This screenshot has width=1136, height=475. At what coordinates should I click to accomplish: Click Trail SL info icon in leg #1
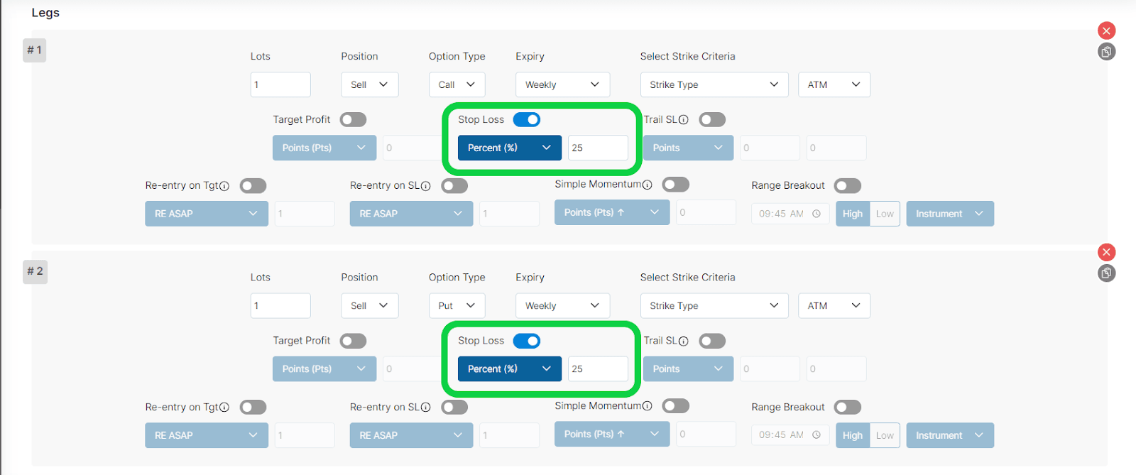[684, 120]
